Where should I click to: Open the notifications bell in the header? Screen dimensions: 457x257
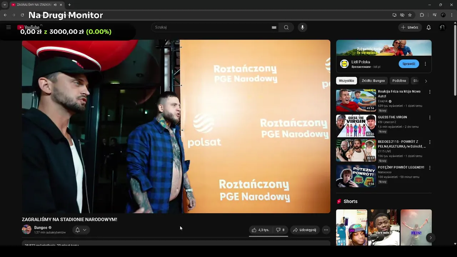(x=429, y=27)
